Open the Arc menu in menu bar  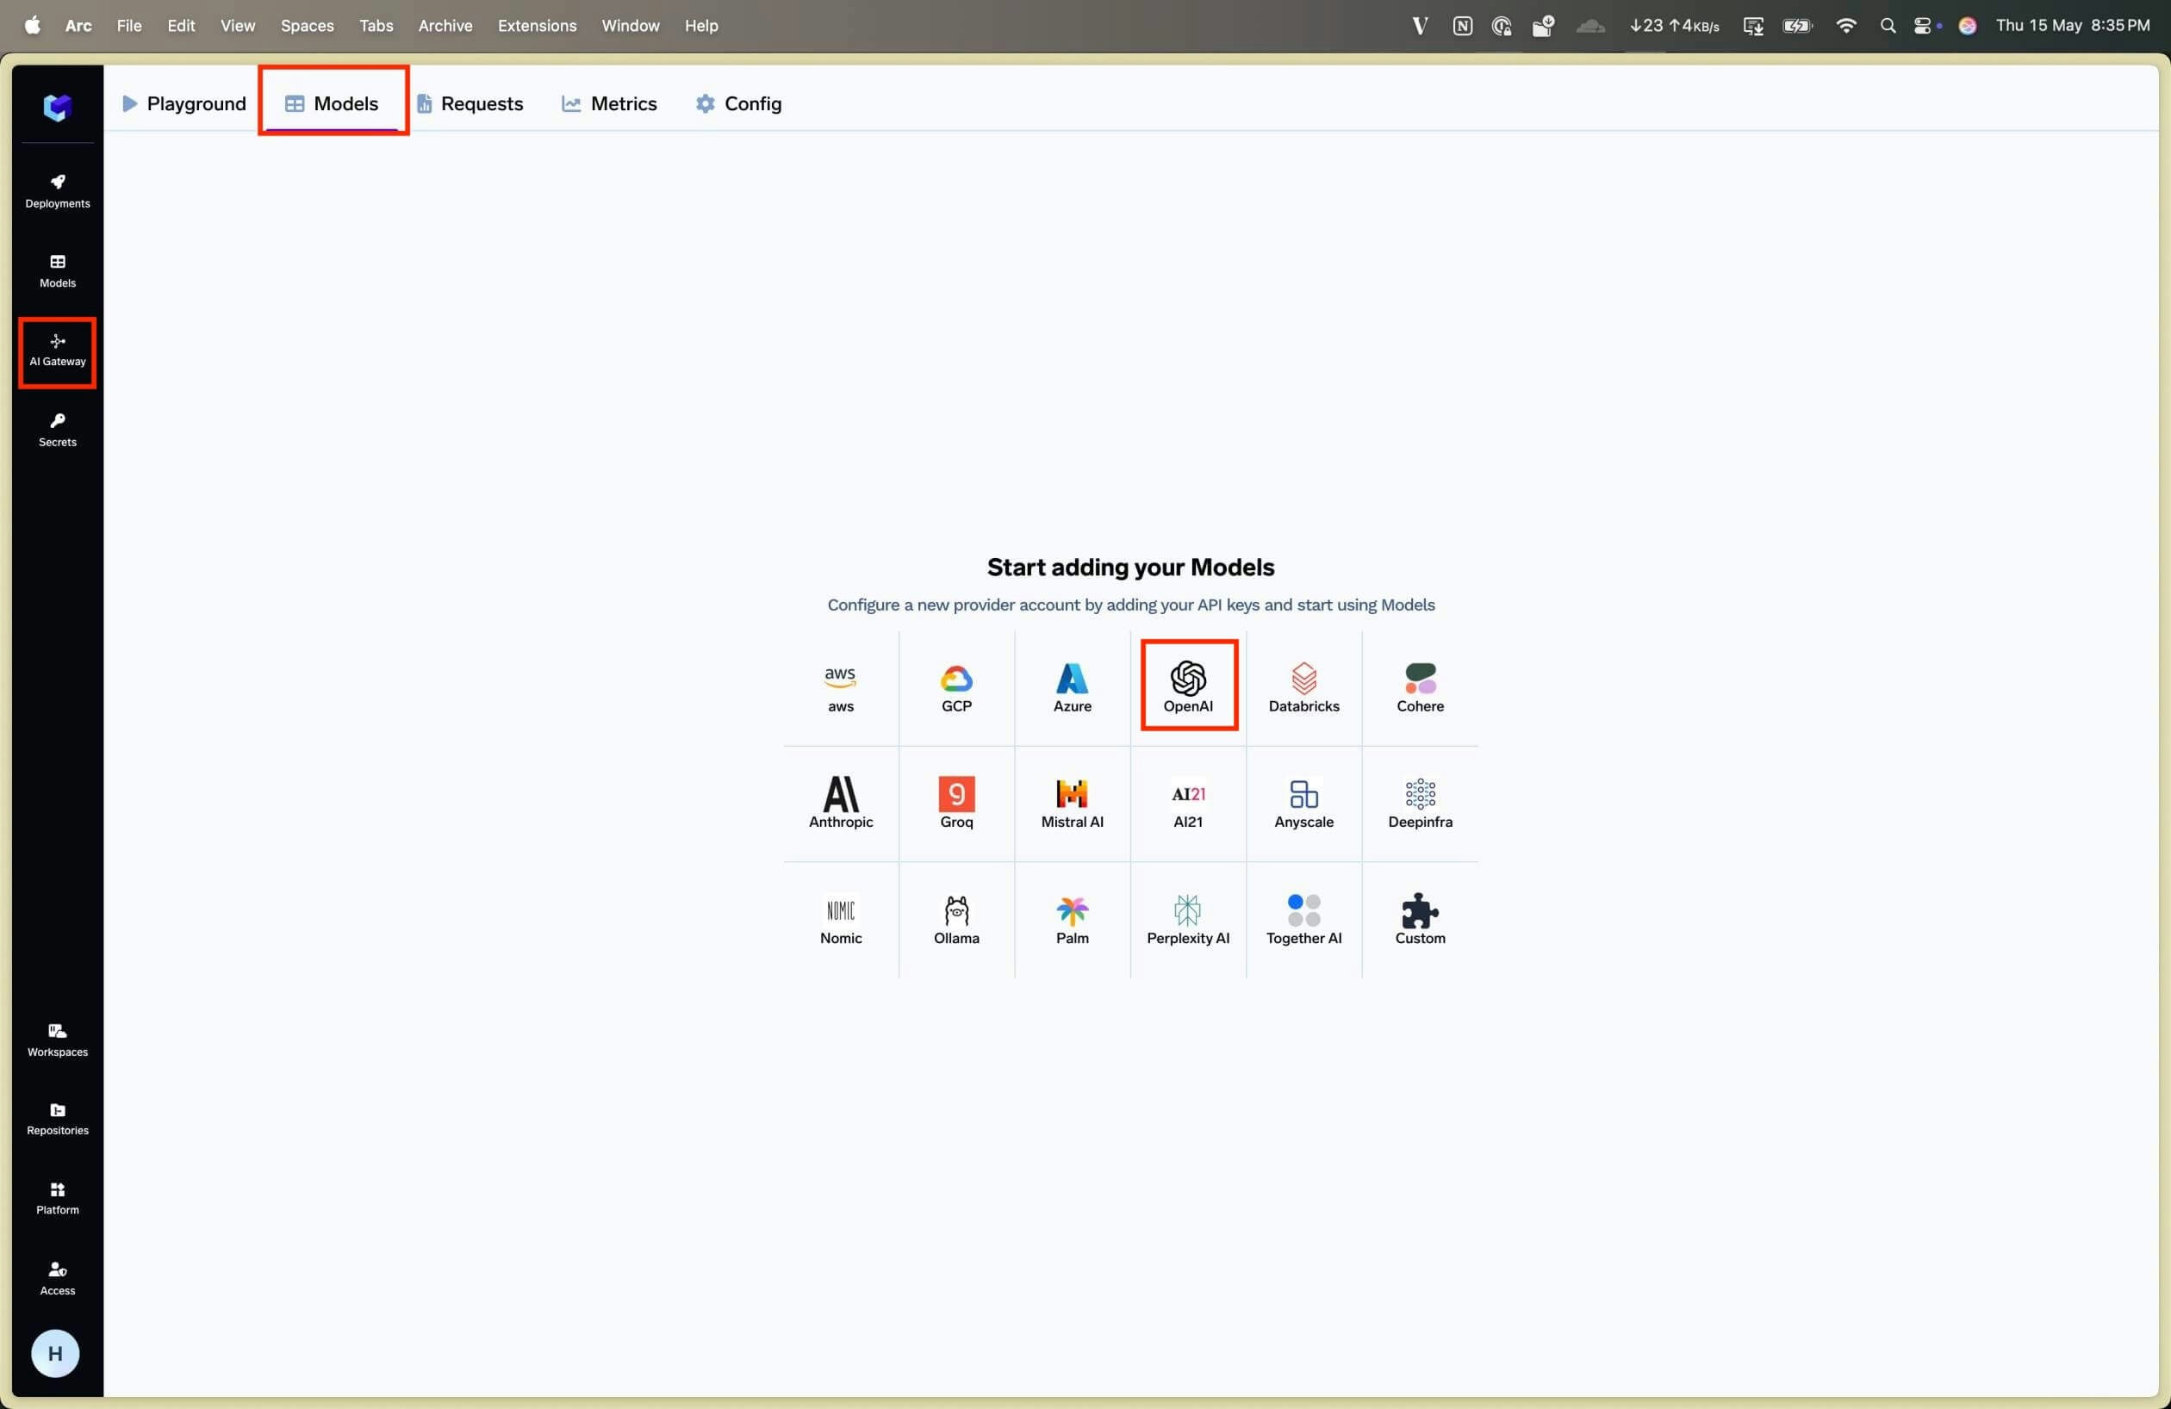pyautogui.click(x=78, y=26)
